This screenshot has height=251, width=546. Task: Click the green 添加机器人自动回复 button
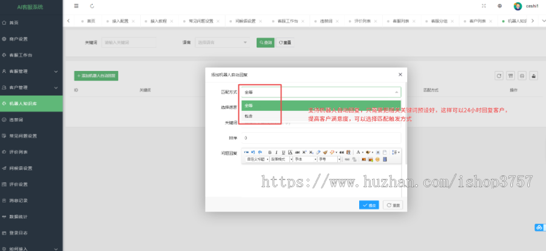[x=96, y=76]
